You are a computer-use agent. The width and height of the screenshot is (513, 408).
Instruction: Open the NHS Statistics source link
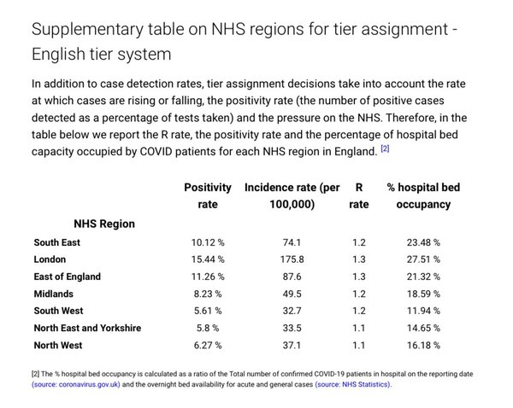[x=353, y=384]
